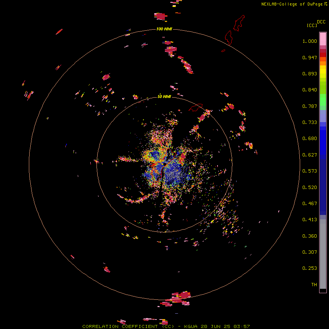Viewport: 329px width, 329px height.
Task: Click the 0.467 scale value
Action: 310,204
